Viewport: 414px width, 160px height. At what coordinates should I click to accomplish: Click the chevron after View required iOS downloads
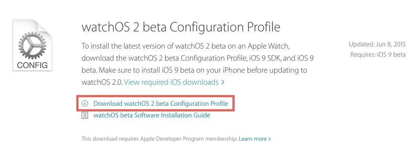point(223,83)
